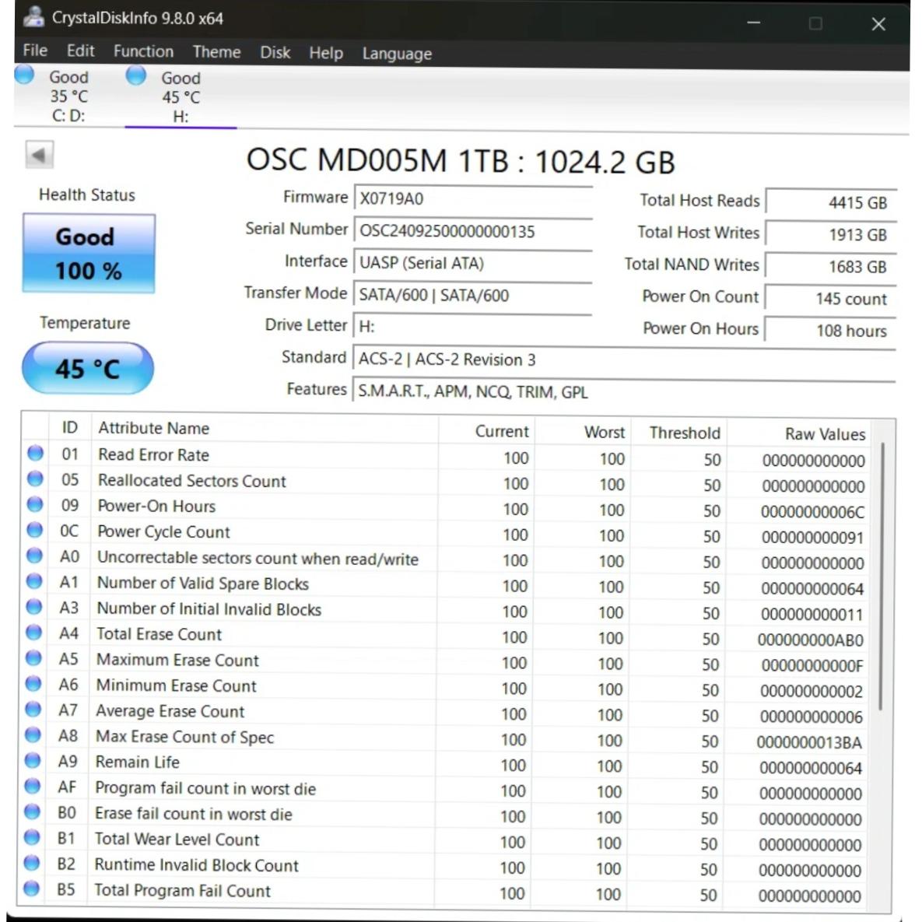Open the Edit menu
This screenshot has height=922, width=922.
coord(81,51)
